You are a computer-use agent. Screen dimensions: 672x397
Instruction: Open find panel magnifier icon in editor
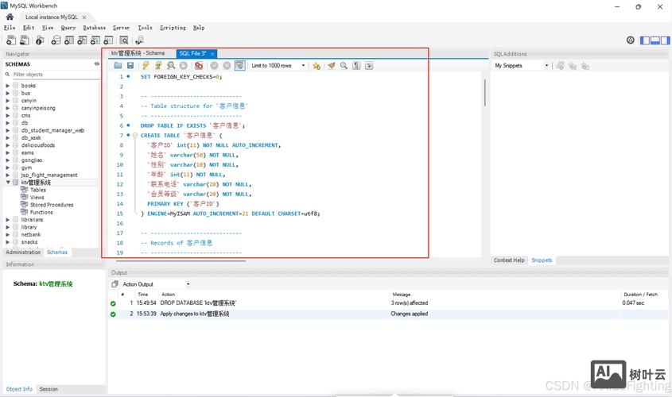pos(344,65)
